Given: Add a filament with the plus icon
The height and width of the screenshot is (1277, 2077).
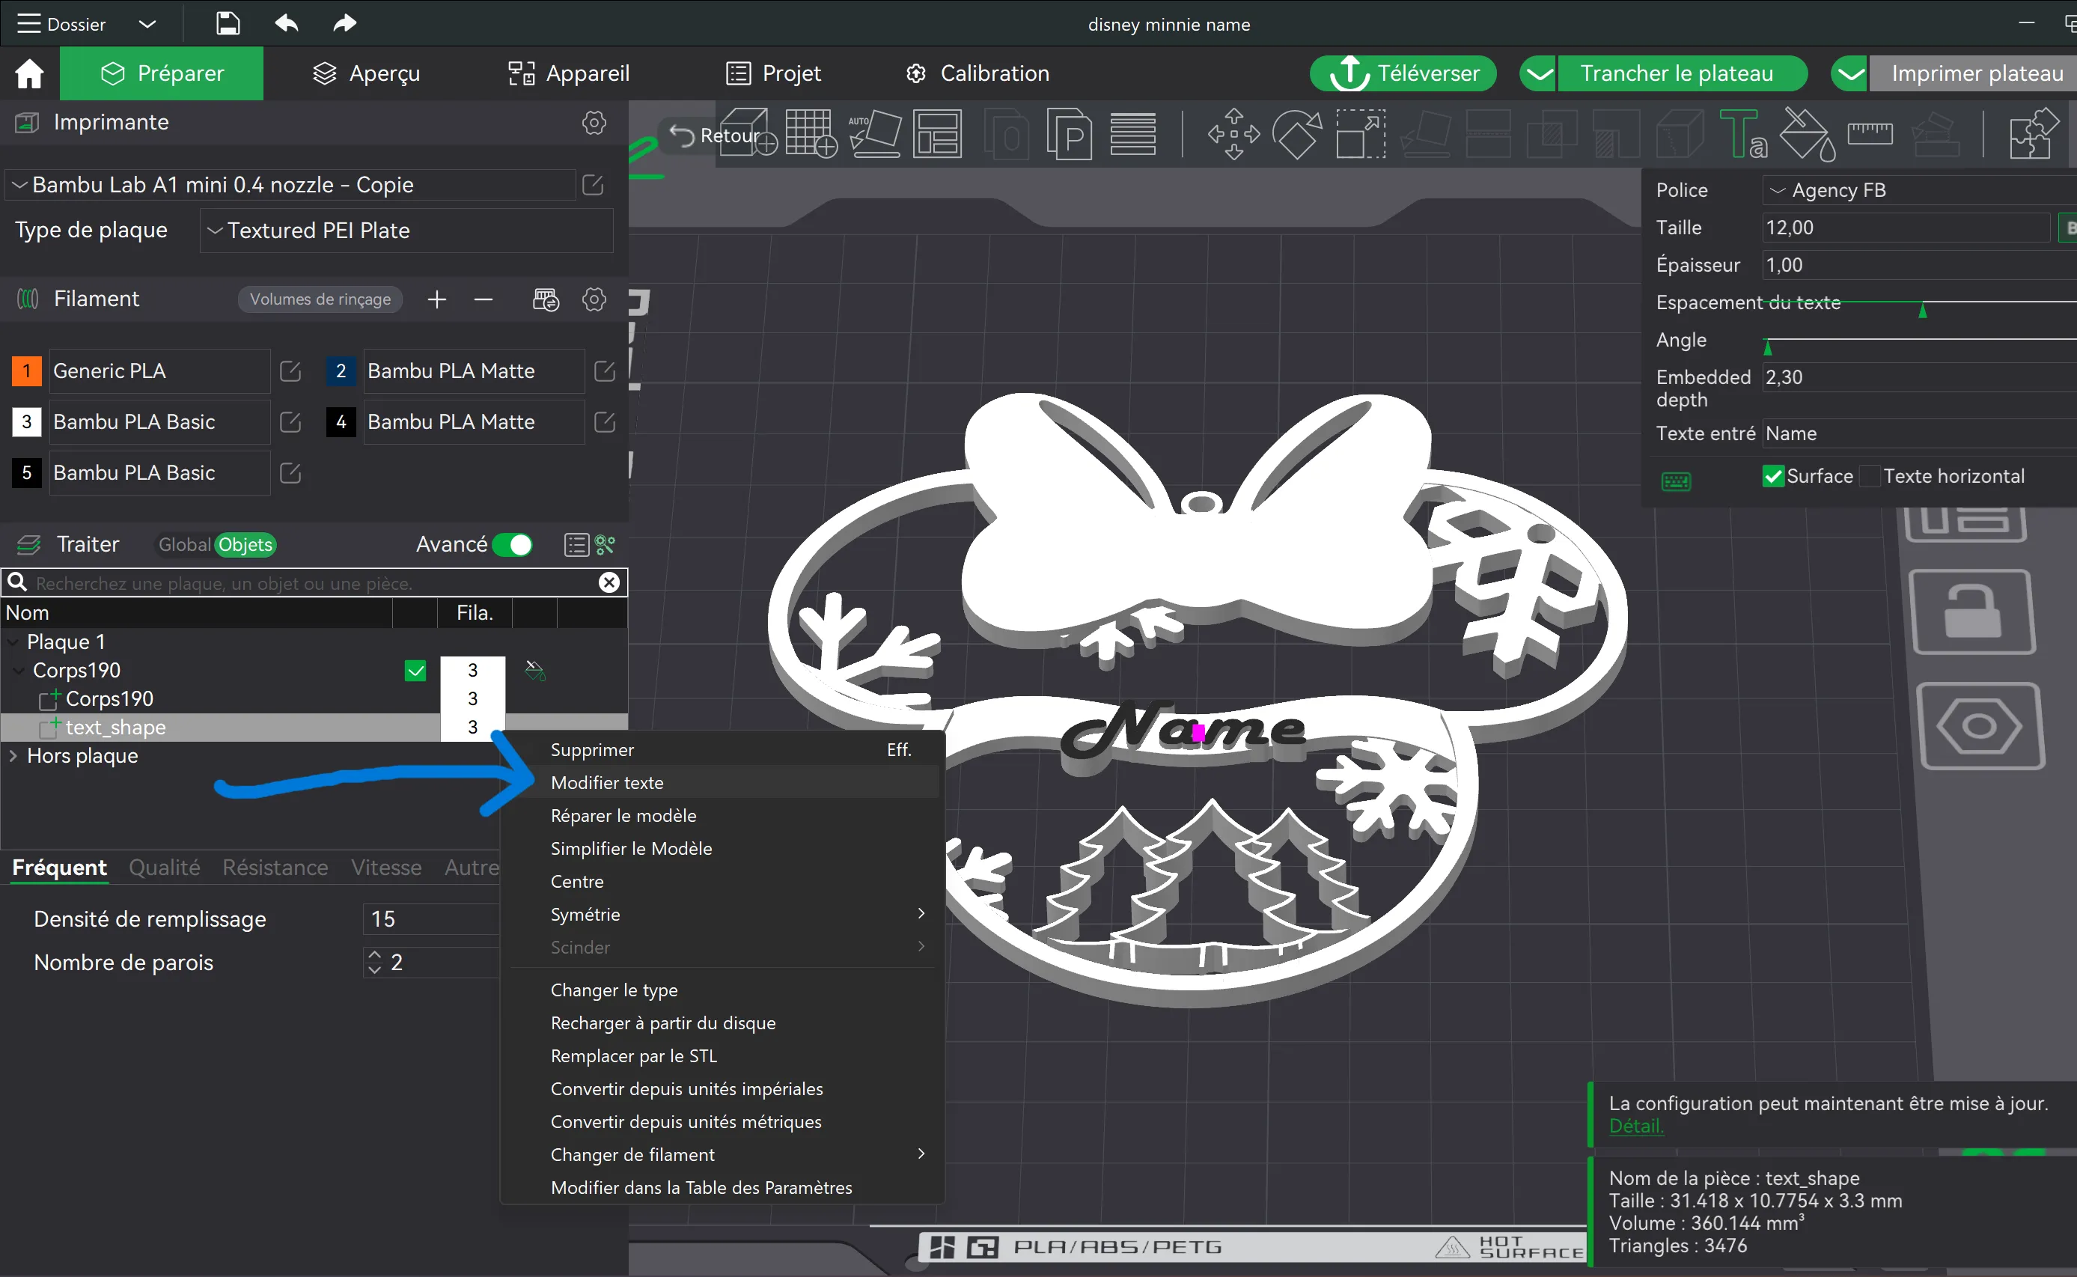Looking at the screenshot, I should 436,299.
